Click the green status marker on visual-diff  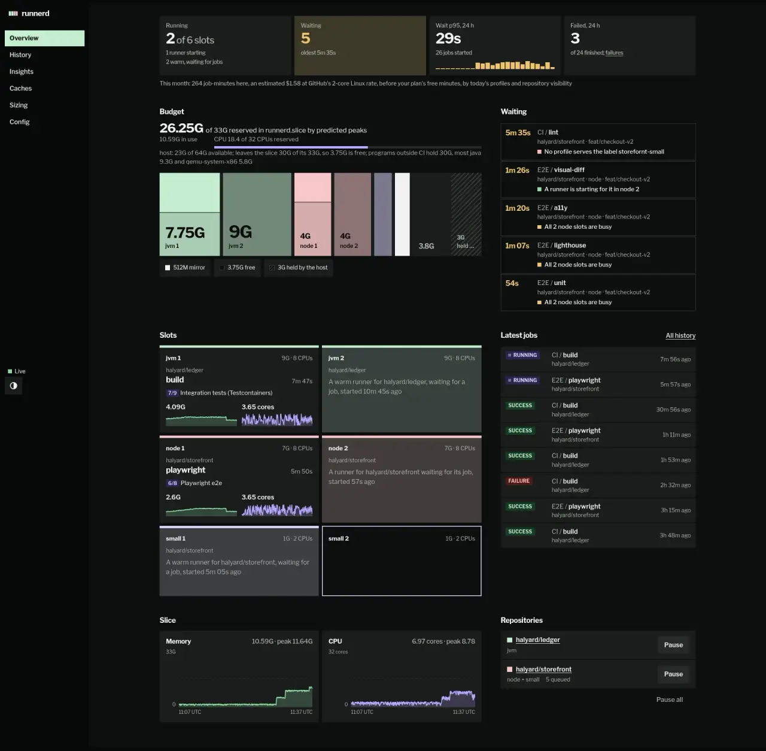point(539,189)
